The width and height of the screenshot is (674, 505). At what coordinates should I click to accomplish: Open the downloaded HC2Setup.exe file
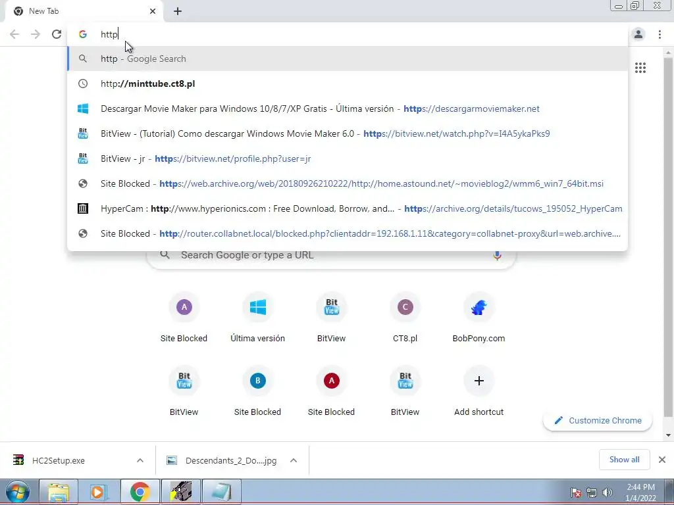point(58,460)
